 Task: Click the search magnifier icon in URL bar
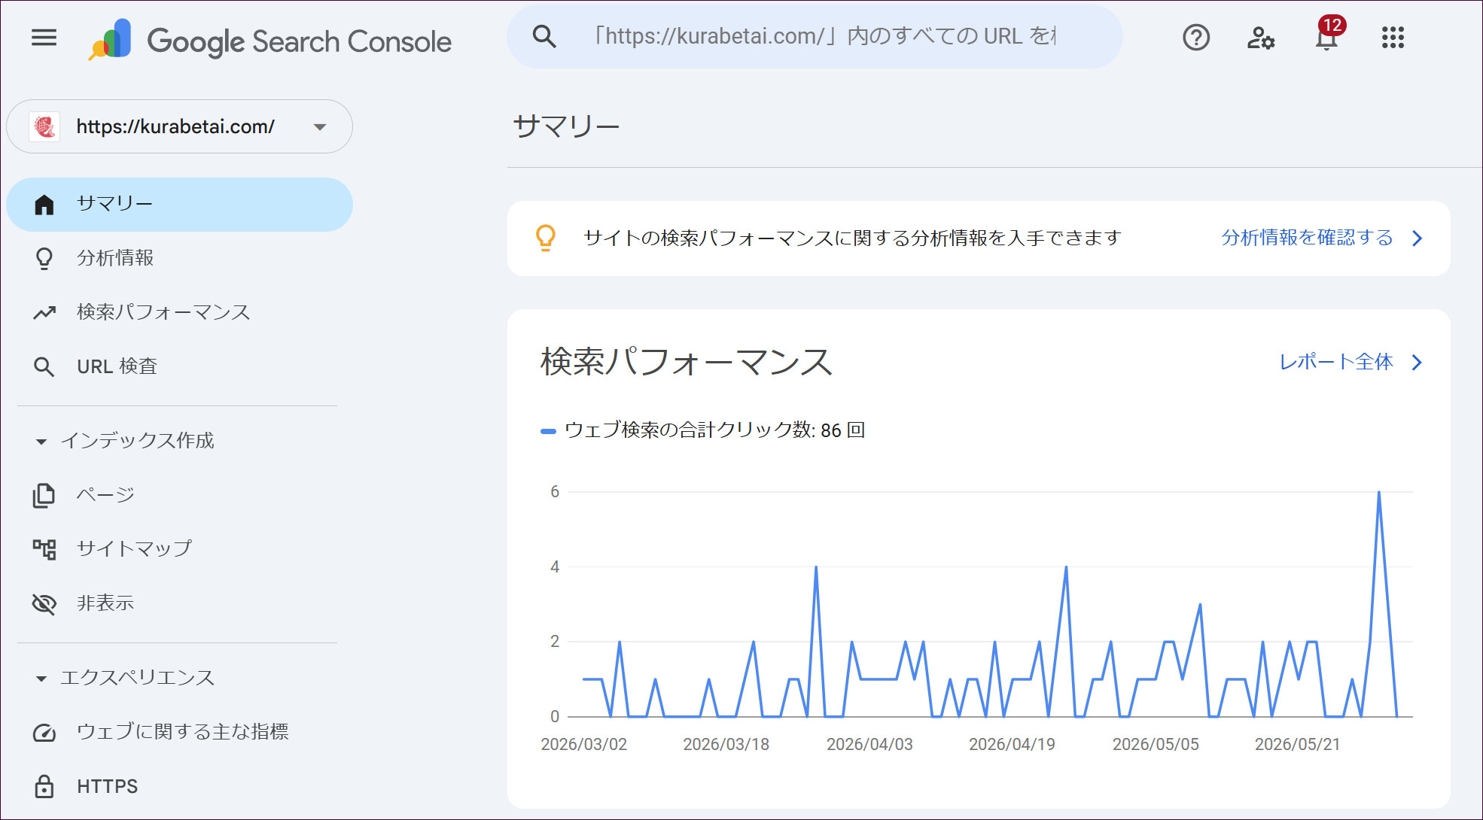(544, 37)
